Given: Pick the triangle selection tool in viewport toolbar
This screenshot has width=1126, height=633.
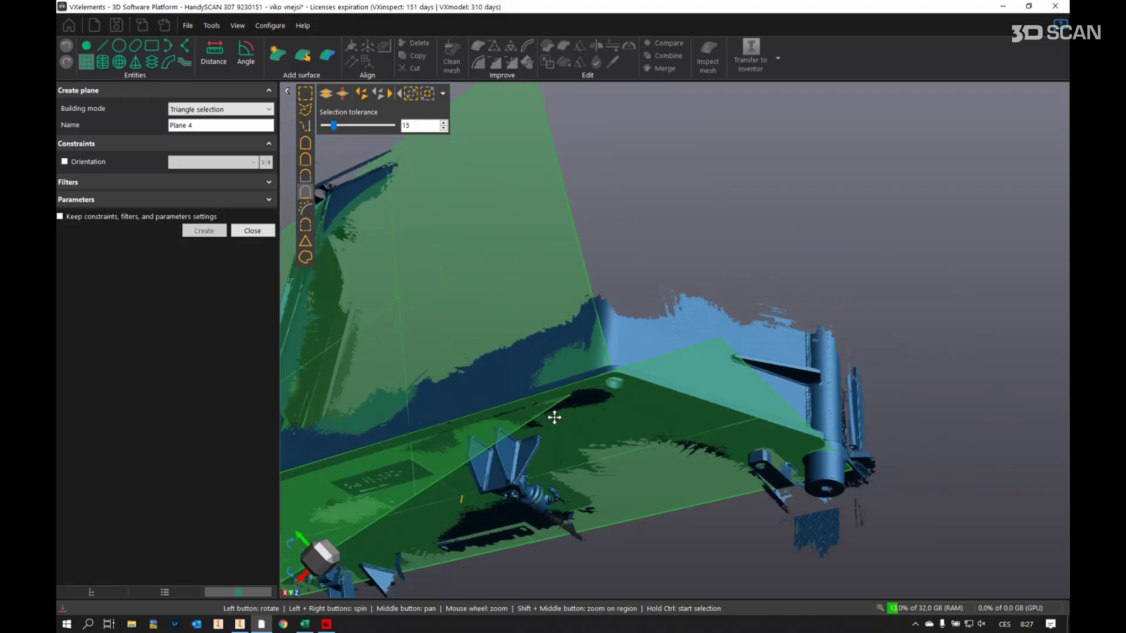Looking at the screenshot, I should (305, 241).
